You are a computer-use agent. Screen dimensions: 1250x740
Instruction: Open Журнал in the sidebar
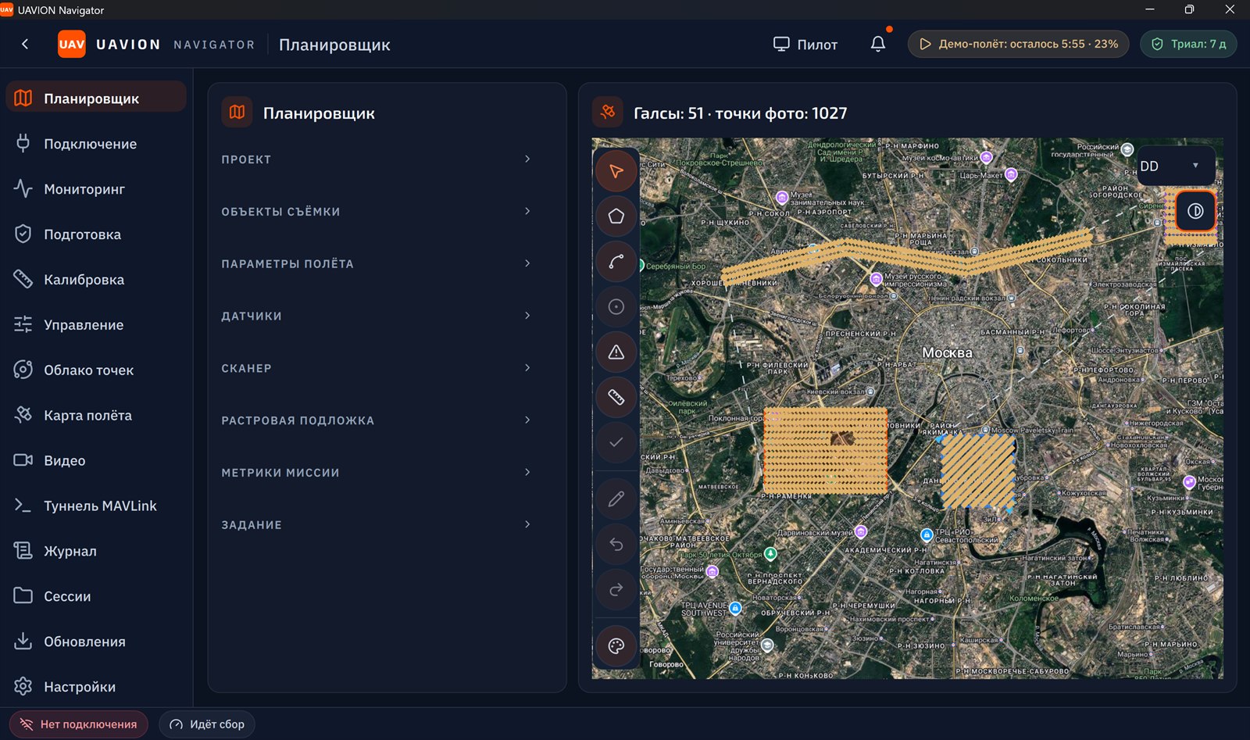(96, 551)
